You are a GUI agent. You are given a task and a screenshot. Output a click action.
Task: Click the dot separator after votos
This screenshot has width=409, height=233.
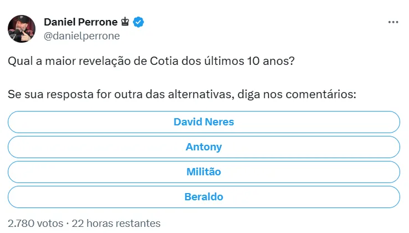click(x=68, y=223)
